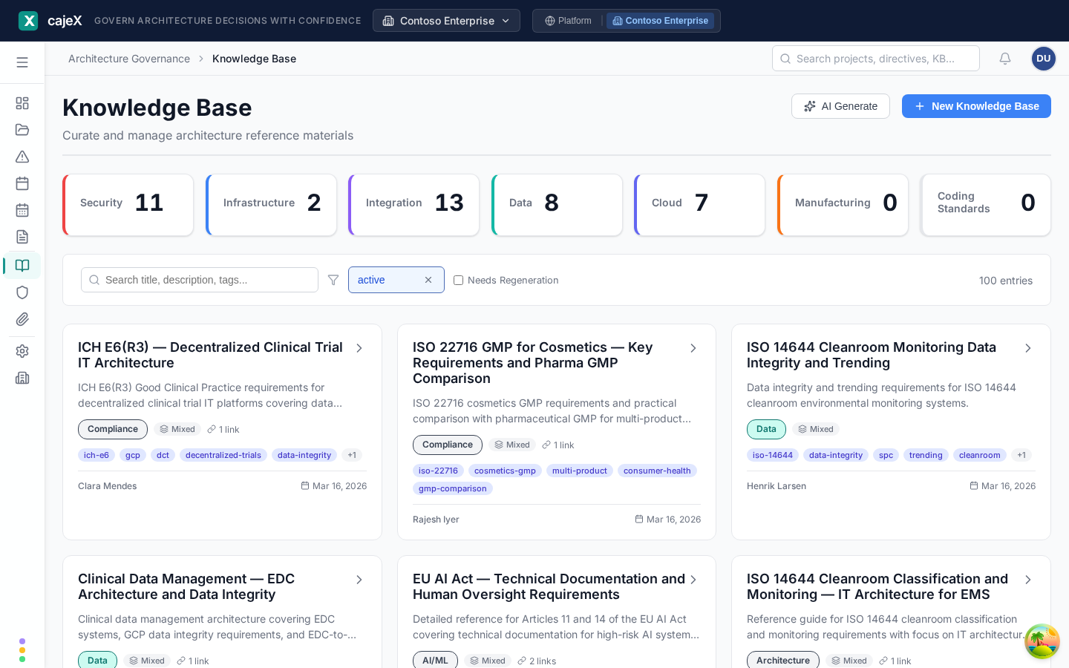
Task: Click author name Rajesh Iyer
Action: tap(436, 520)
